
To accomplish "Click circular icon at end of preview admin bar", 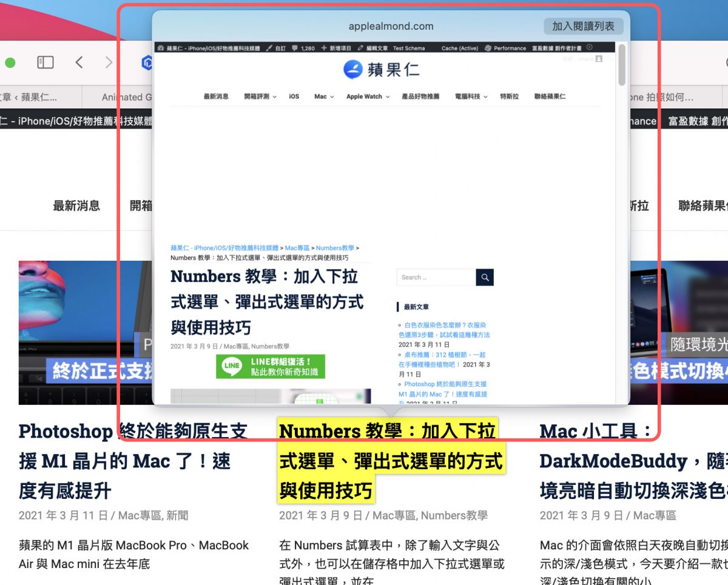I will click(590, 47).
